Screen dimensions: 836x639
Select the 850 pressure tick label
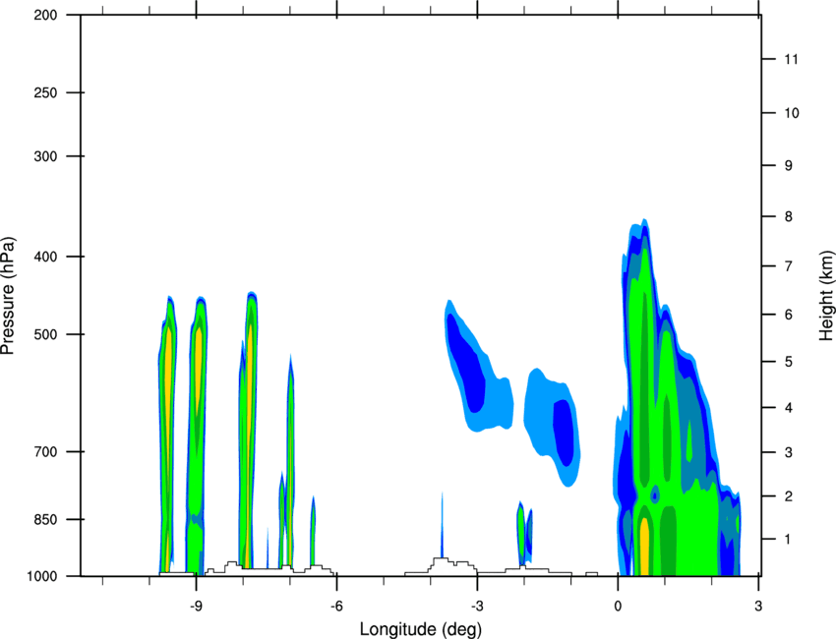point(46,519)
